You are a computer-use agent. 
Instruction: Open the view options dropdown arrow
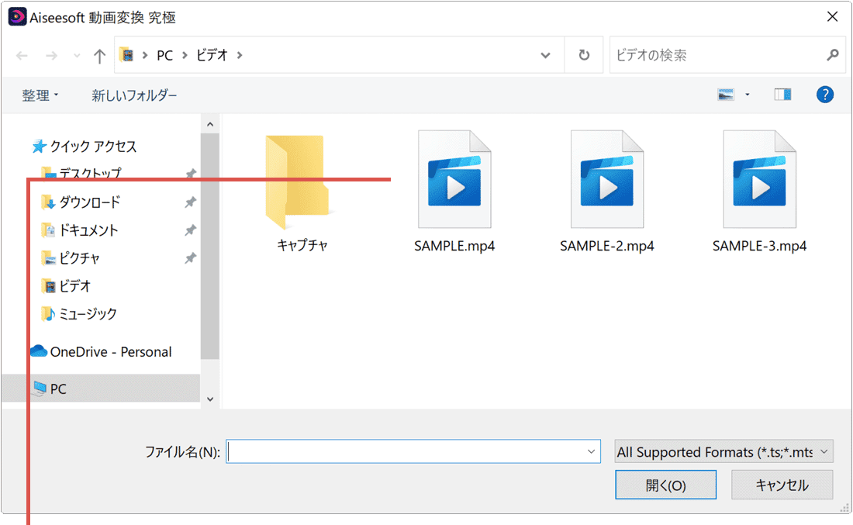[748, 95]
